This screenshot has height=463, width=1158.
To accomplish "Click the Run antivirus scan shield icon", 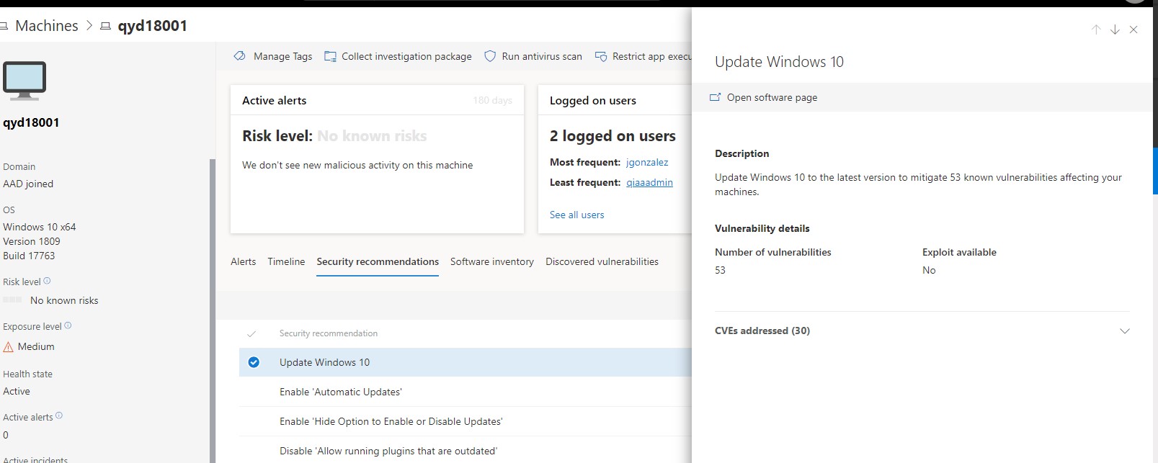I will [x=490, y=56].
